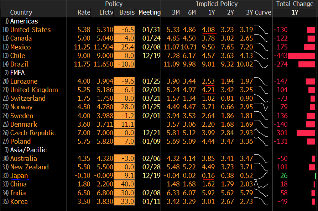Click Poland meeting date 01/09
The image size is (318, 211).
151,141
